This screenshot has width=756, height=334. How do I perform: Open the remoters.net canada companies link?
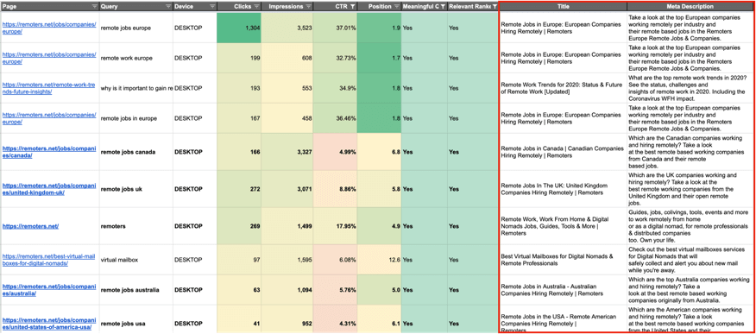tap(49, 152)
